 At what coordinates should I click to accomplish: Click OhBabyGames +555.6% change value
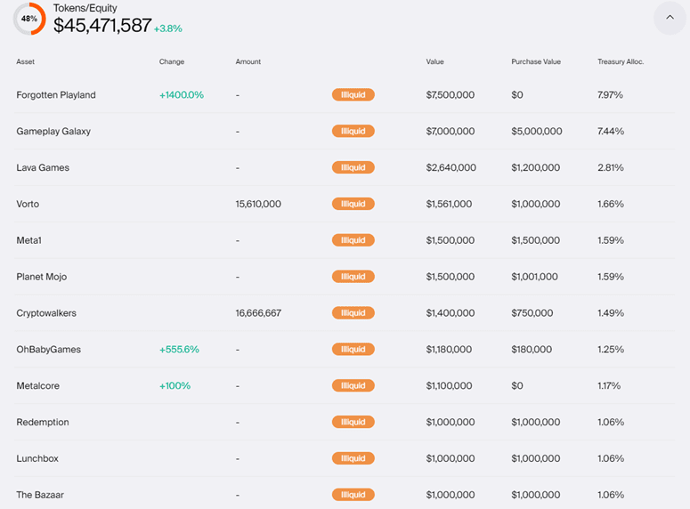179,350
